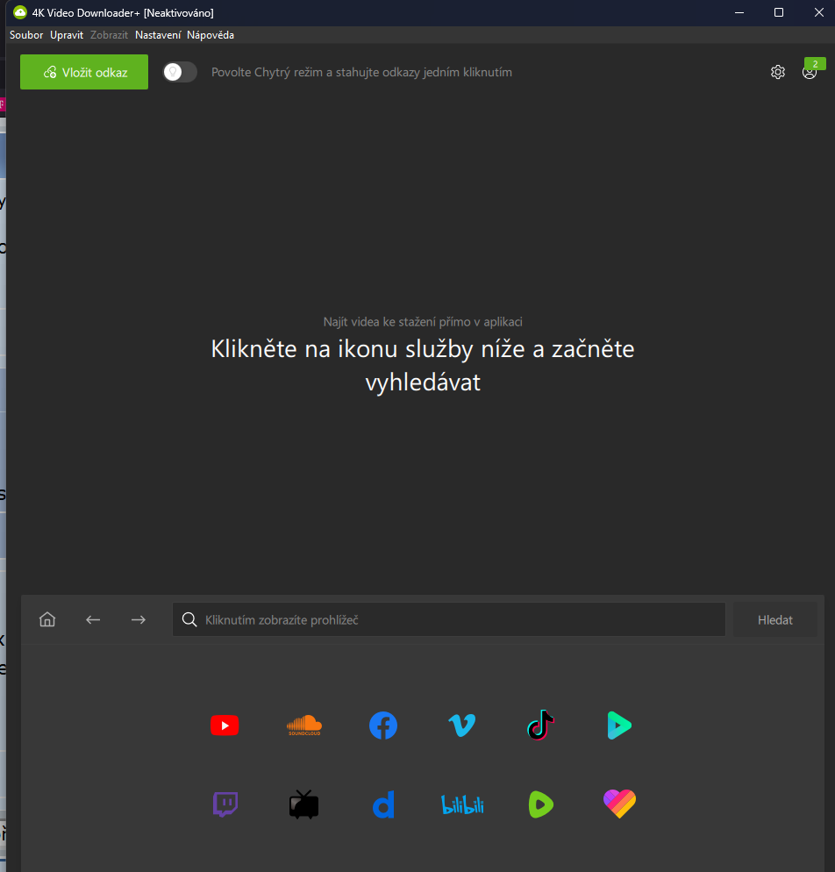The width and height of the screenshot is (835, 872).
Task: Open the Nastavení menu
Action: coord(158,35)
